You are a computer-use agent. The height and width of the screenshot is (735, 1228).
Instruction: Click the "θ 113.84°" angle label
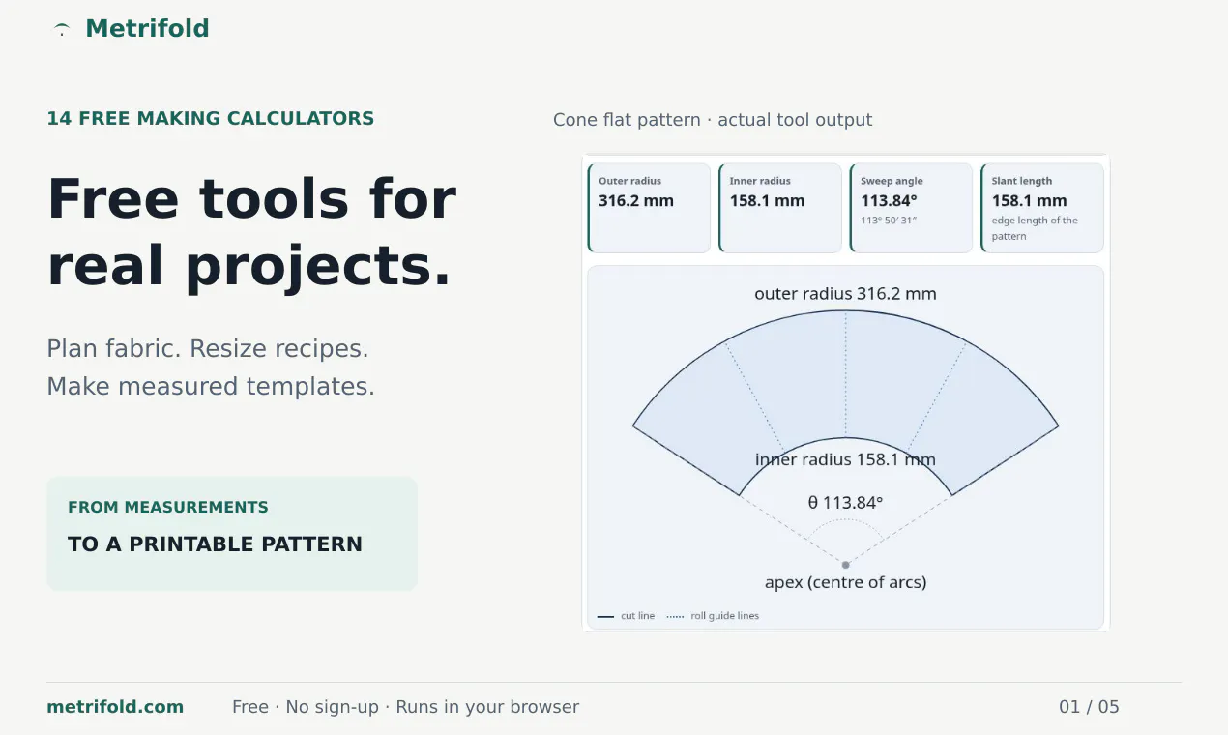(x=845, y=503)
